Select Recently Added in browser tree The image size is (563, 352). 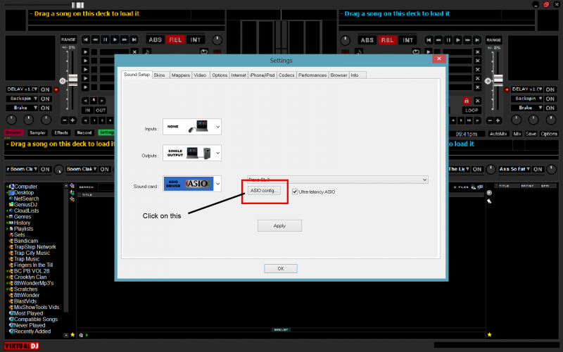click(x=32, y=332)
